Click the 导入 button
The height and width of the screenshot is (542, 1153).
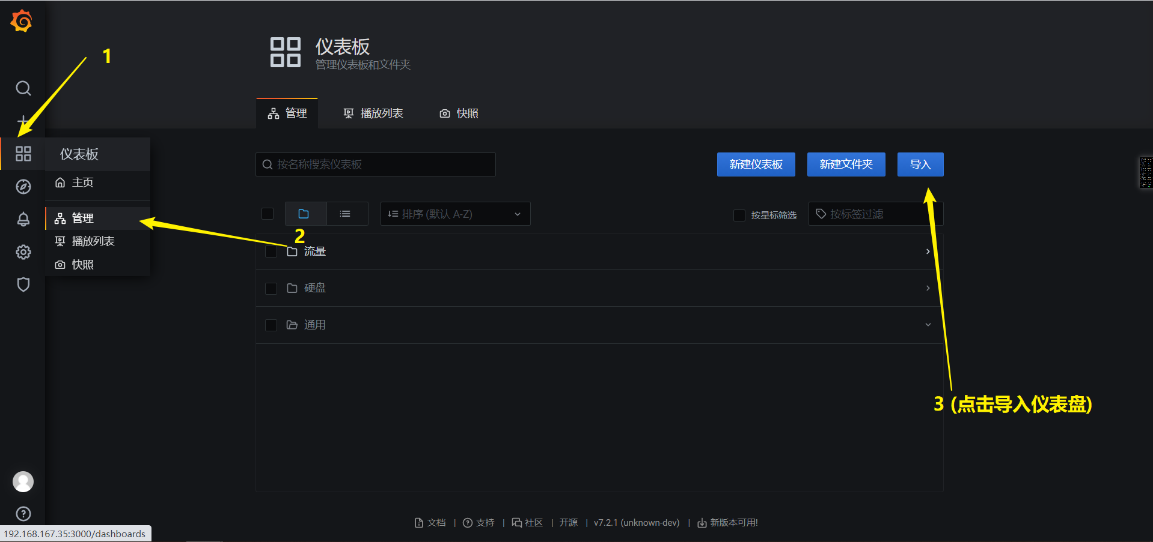pyautogui.click(x=920, y=164)
